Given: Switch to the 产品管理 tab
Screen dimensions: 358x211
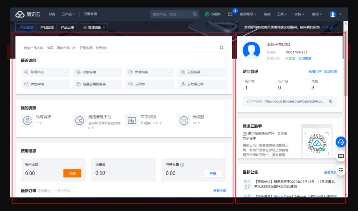Looking at the screenshot, I should [26, 27].
